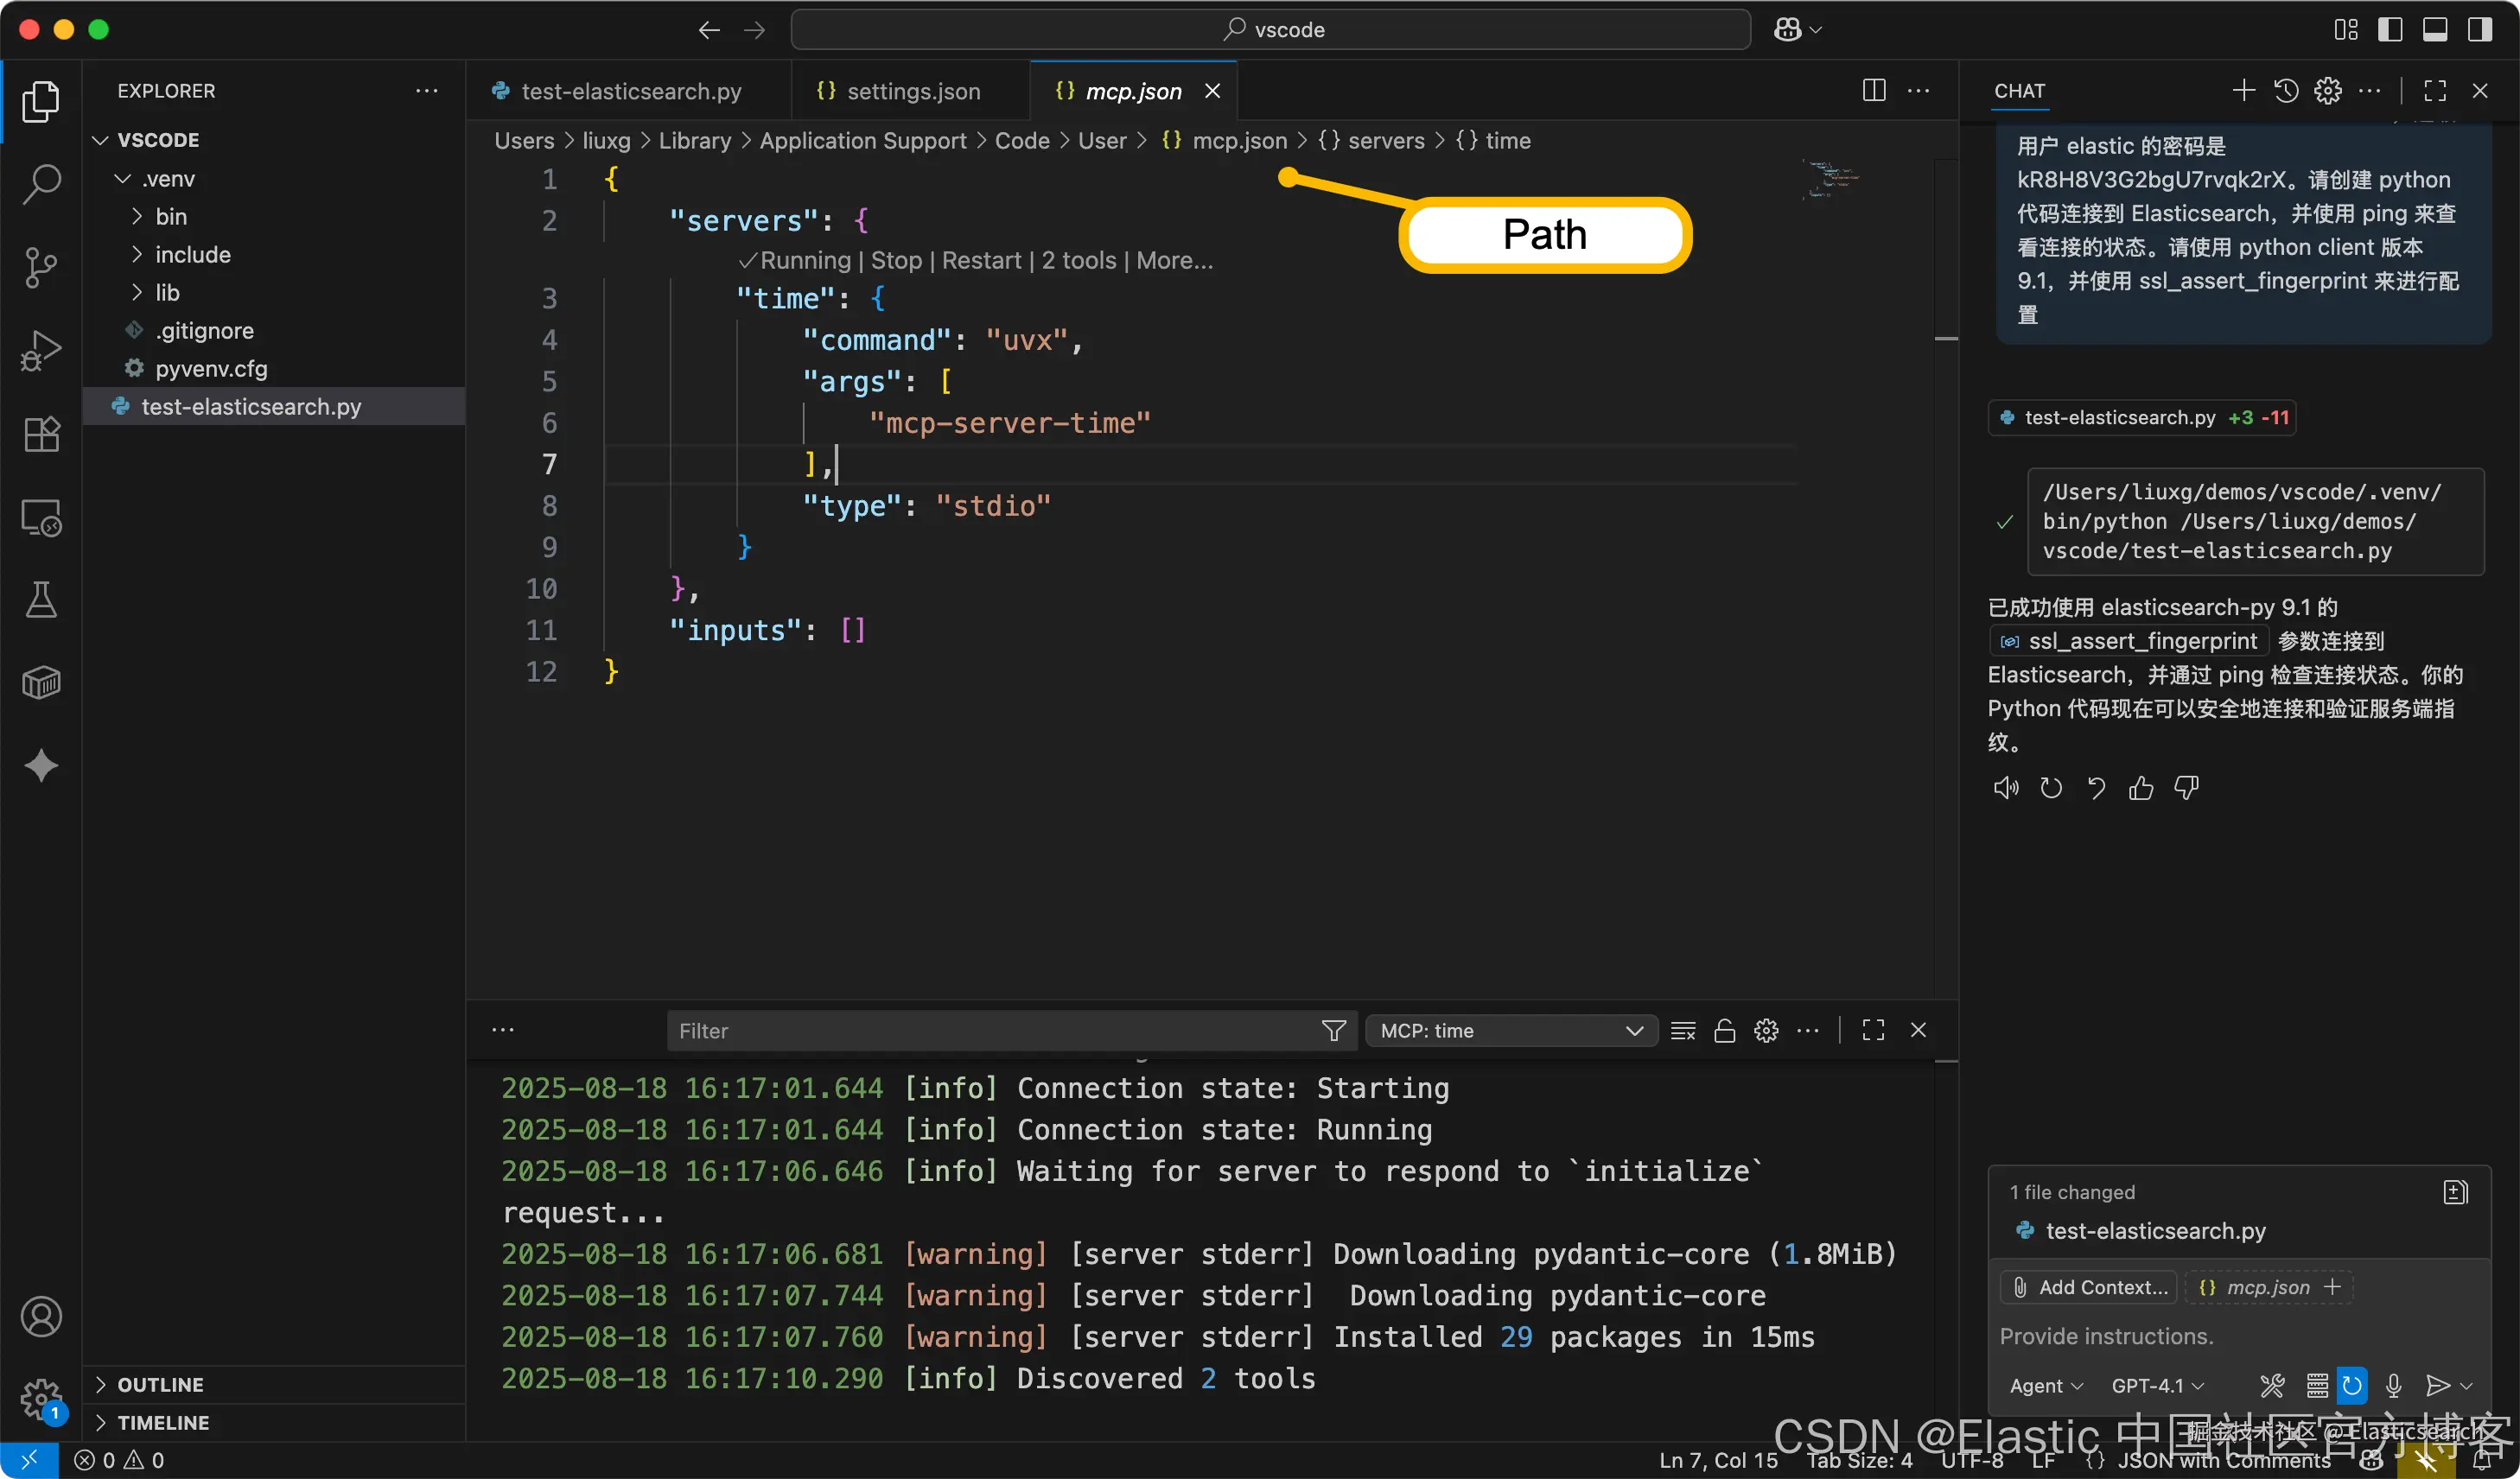Click the output Filter field

[1010, 1031]
